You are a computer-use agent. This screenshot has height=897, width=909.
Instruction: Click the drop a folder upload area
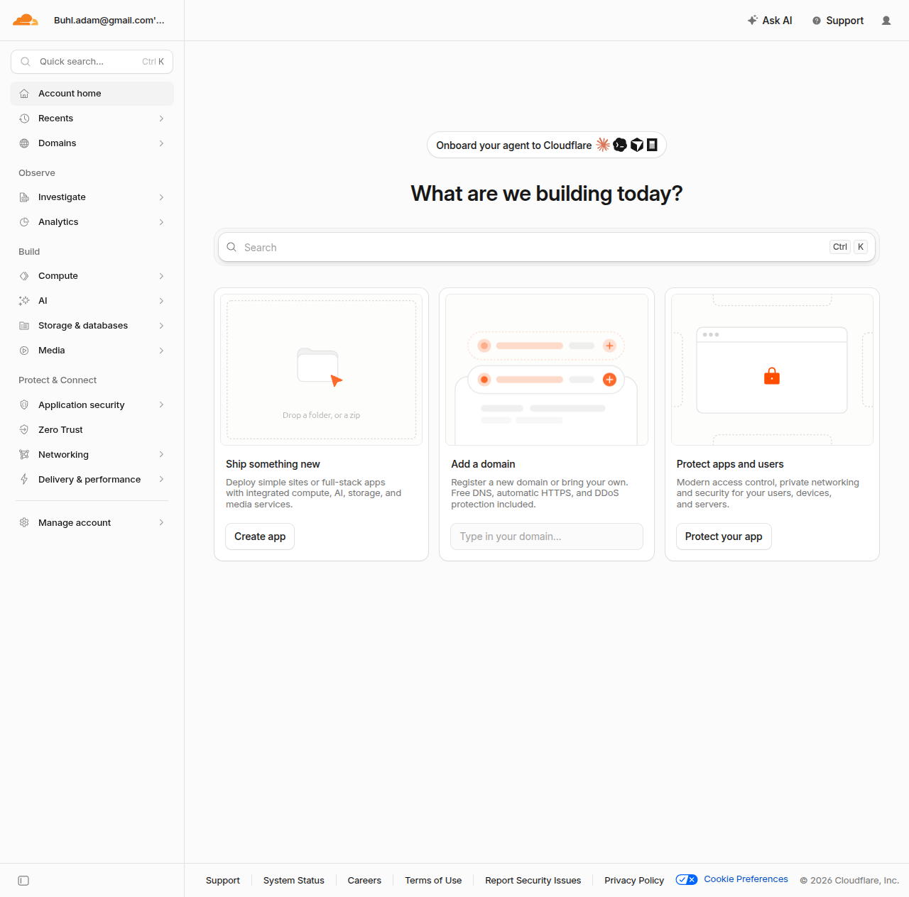(321, 370)
